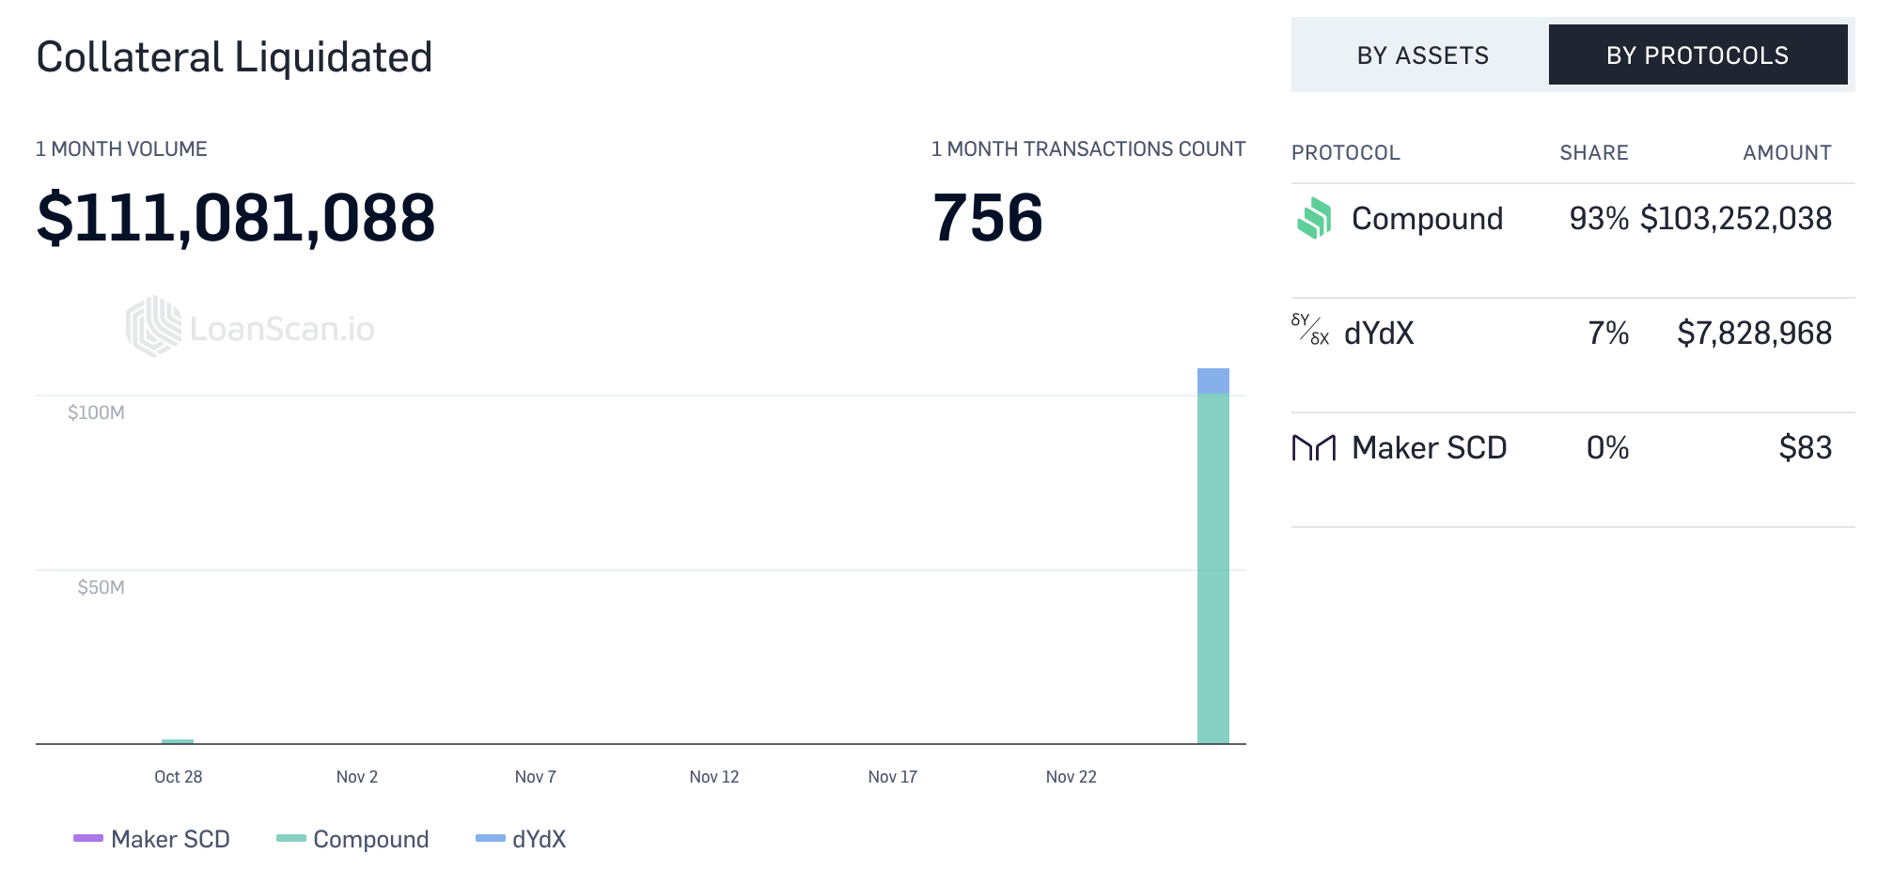Viewport: 1893px width, 885px height.
Task: Toggle Compound series in chart legend
Action: [x=370, y=839]
